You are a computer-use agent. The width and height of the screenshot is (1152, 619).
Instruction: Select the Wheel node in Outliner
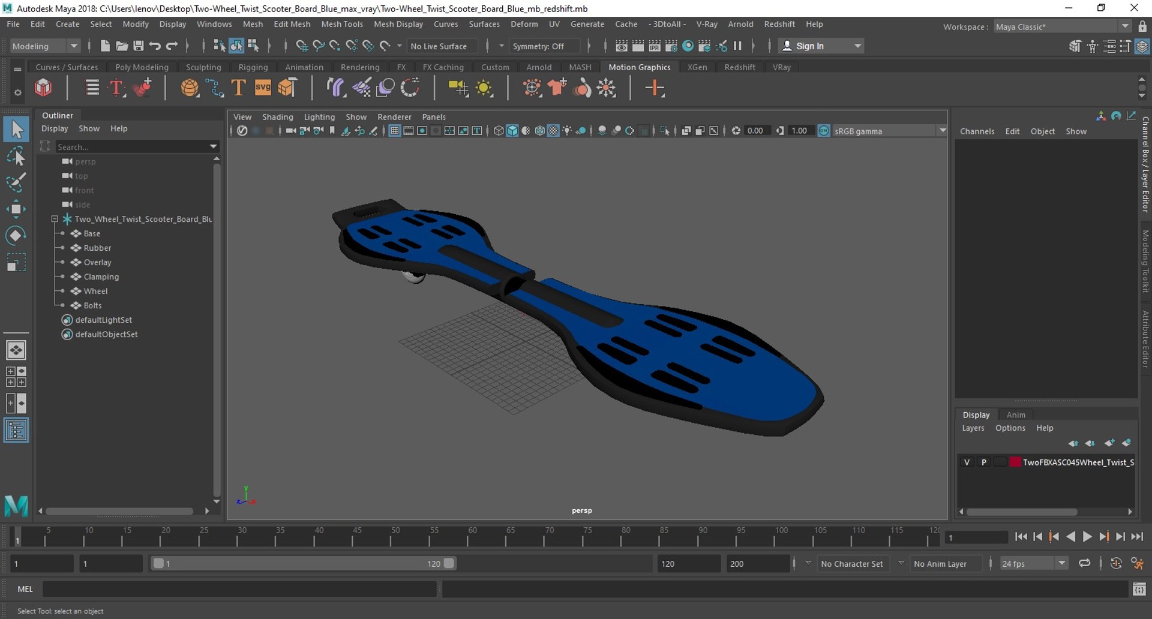[x=95, y=291]
